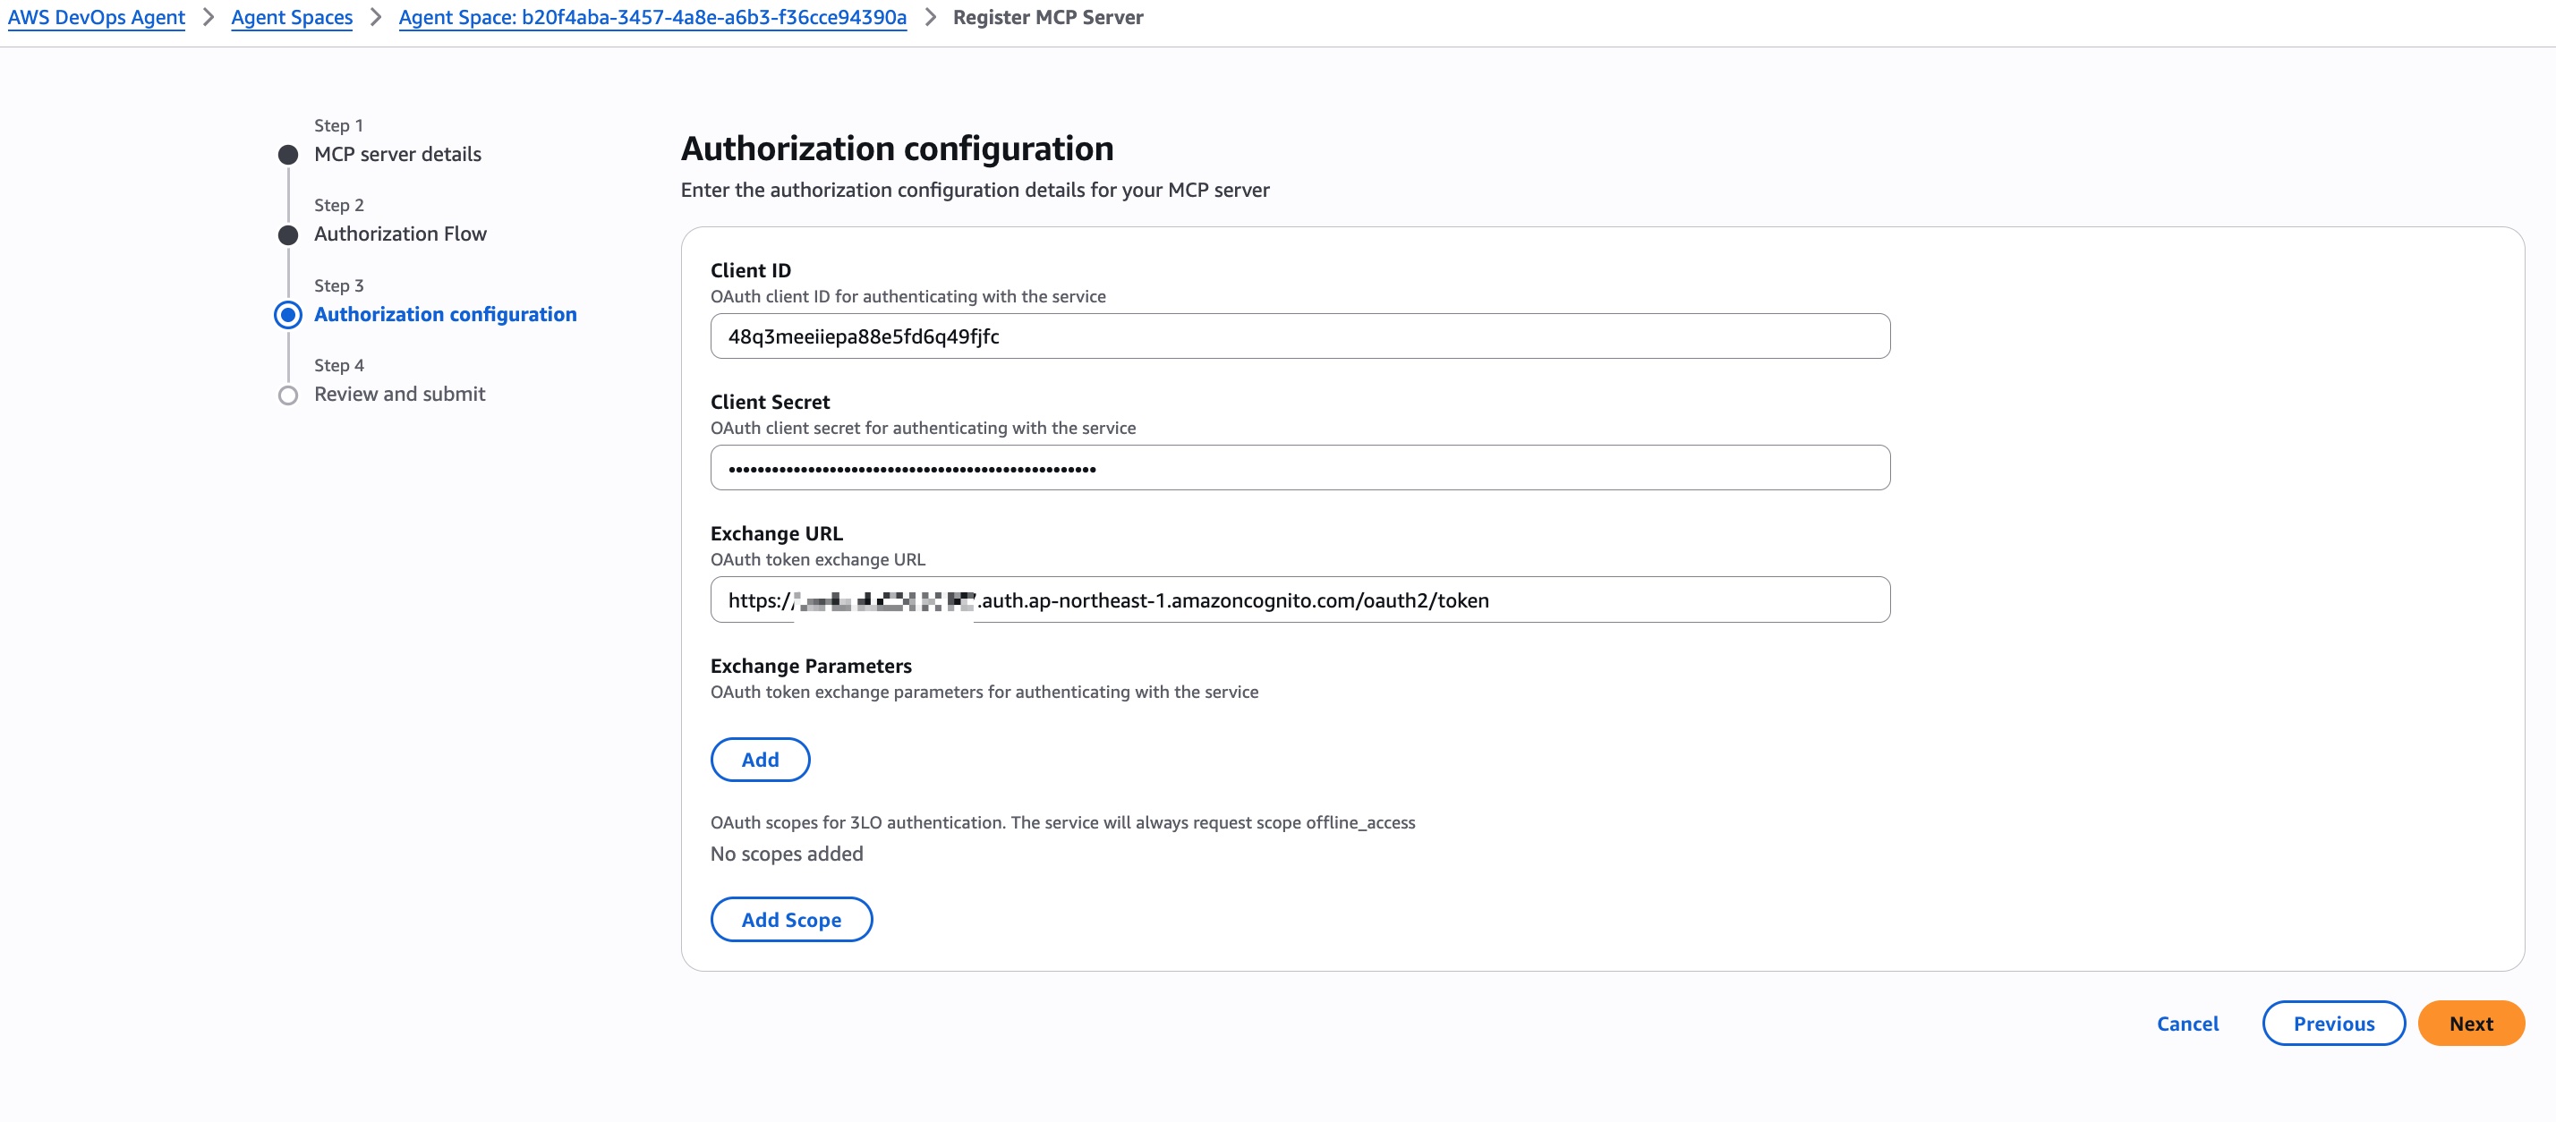Select Step 1 MCP server details

[x=288, y=155]
